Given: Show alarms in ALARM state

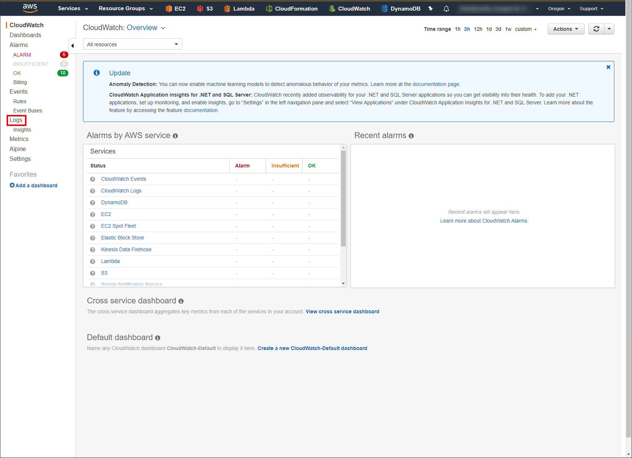Looking at the screenshot, I should tap(22, 55).
